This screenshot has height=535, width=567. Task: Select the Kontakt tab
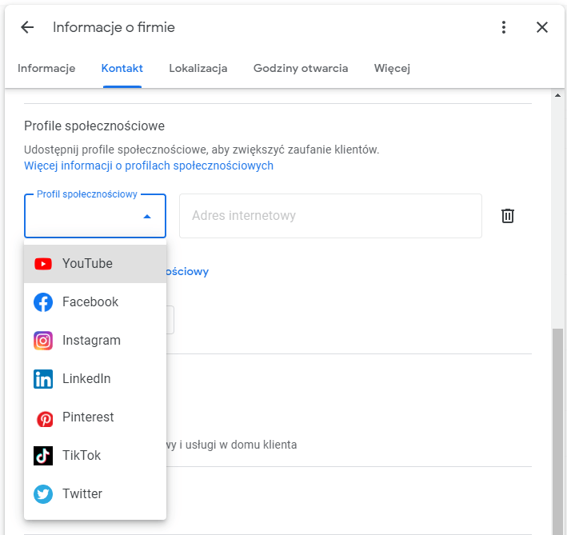(122, 68)
